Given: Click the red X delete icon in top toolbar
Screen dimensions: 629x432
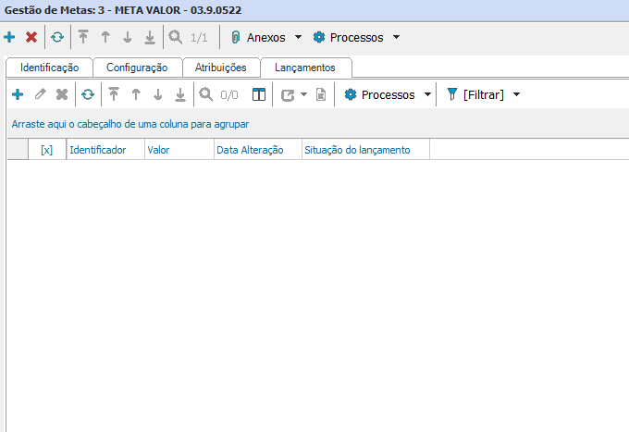Looking at the screenshot, I should [x=31, y=38].
